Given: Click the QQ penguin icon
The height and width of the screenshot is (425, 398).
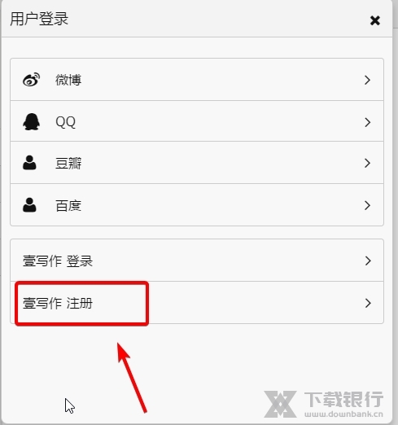Looking at the screenshot, I should 32,121.
